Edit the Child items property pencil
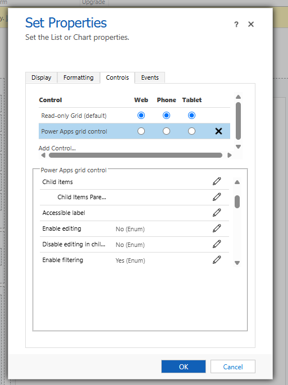This screenshot has height=385, width=288. (217, 181)
